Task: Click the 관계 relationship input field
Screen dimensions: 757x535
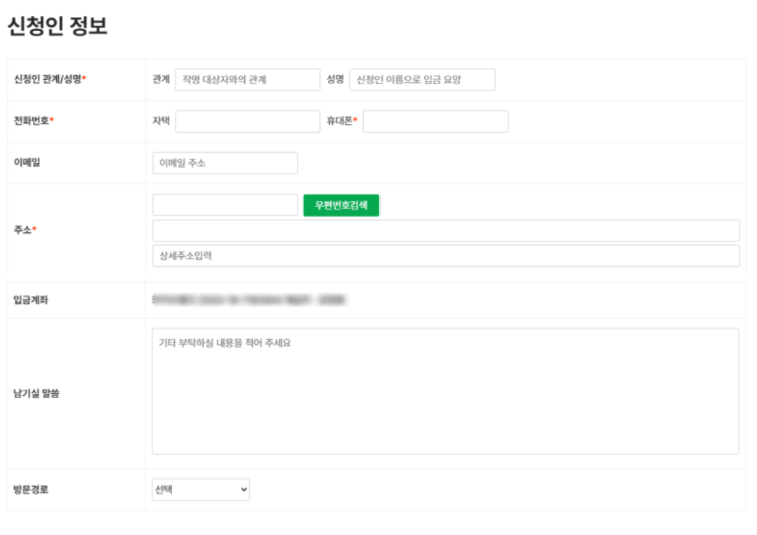Action: [248, 79]
